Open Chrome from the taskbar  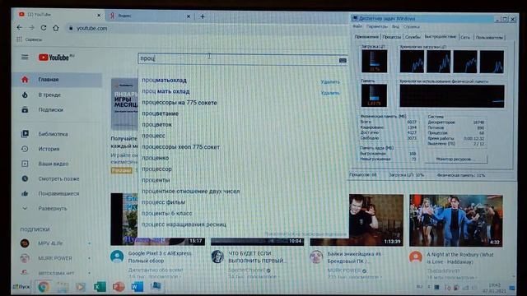(x=44, y=287)
